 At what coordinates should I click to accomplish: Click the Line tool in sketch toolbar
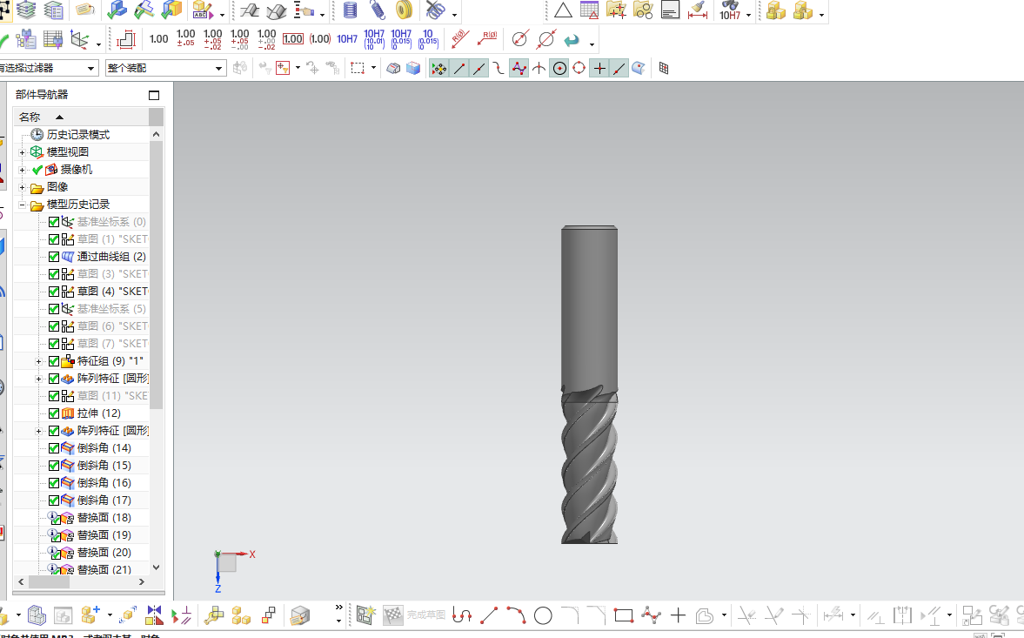pyautogui.click(x=488, y=615)
